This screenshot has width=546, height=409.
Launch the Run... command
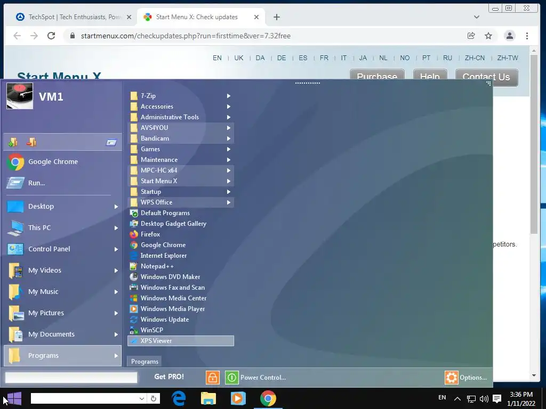(63, 183)
